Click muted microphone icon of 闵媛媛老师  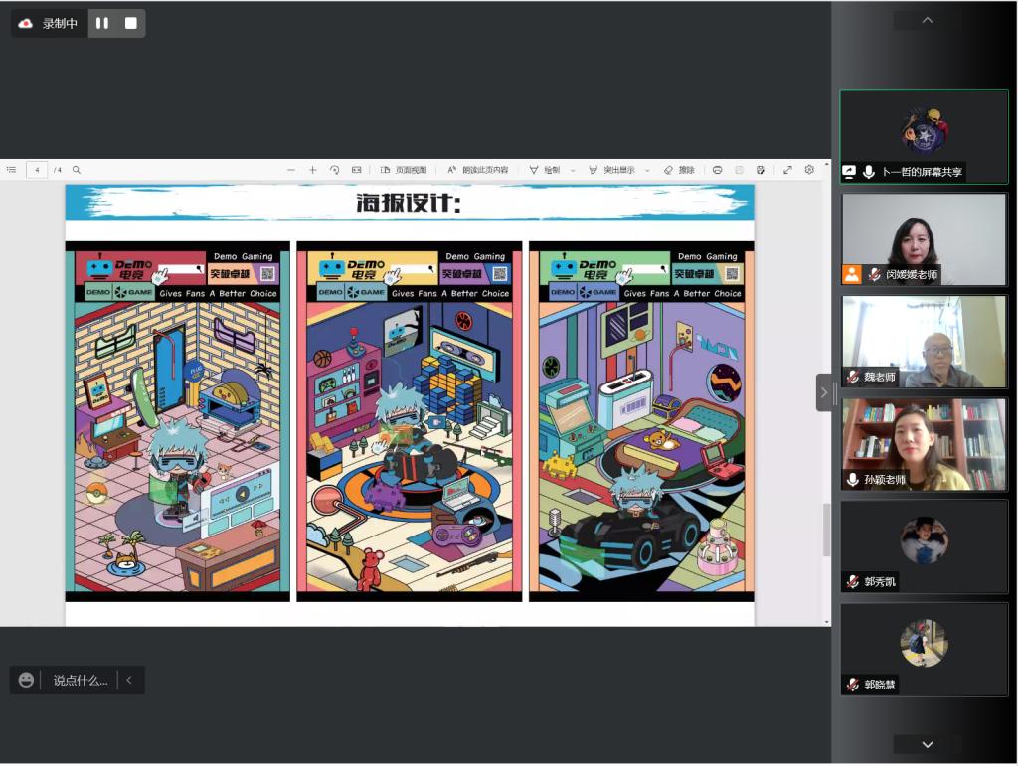coord(875,274)
